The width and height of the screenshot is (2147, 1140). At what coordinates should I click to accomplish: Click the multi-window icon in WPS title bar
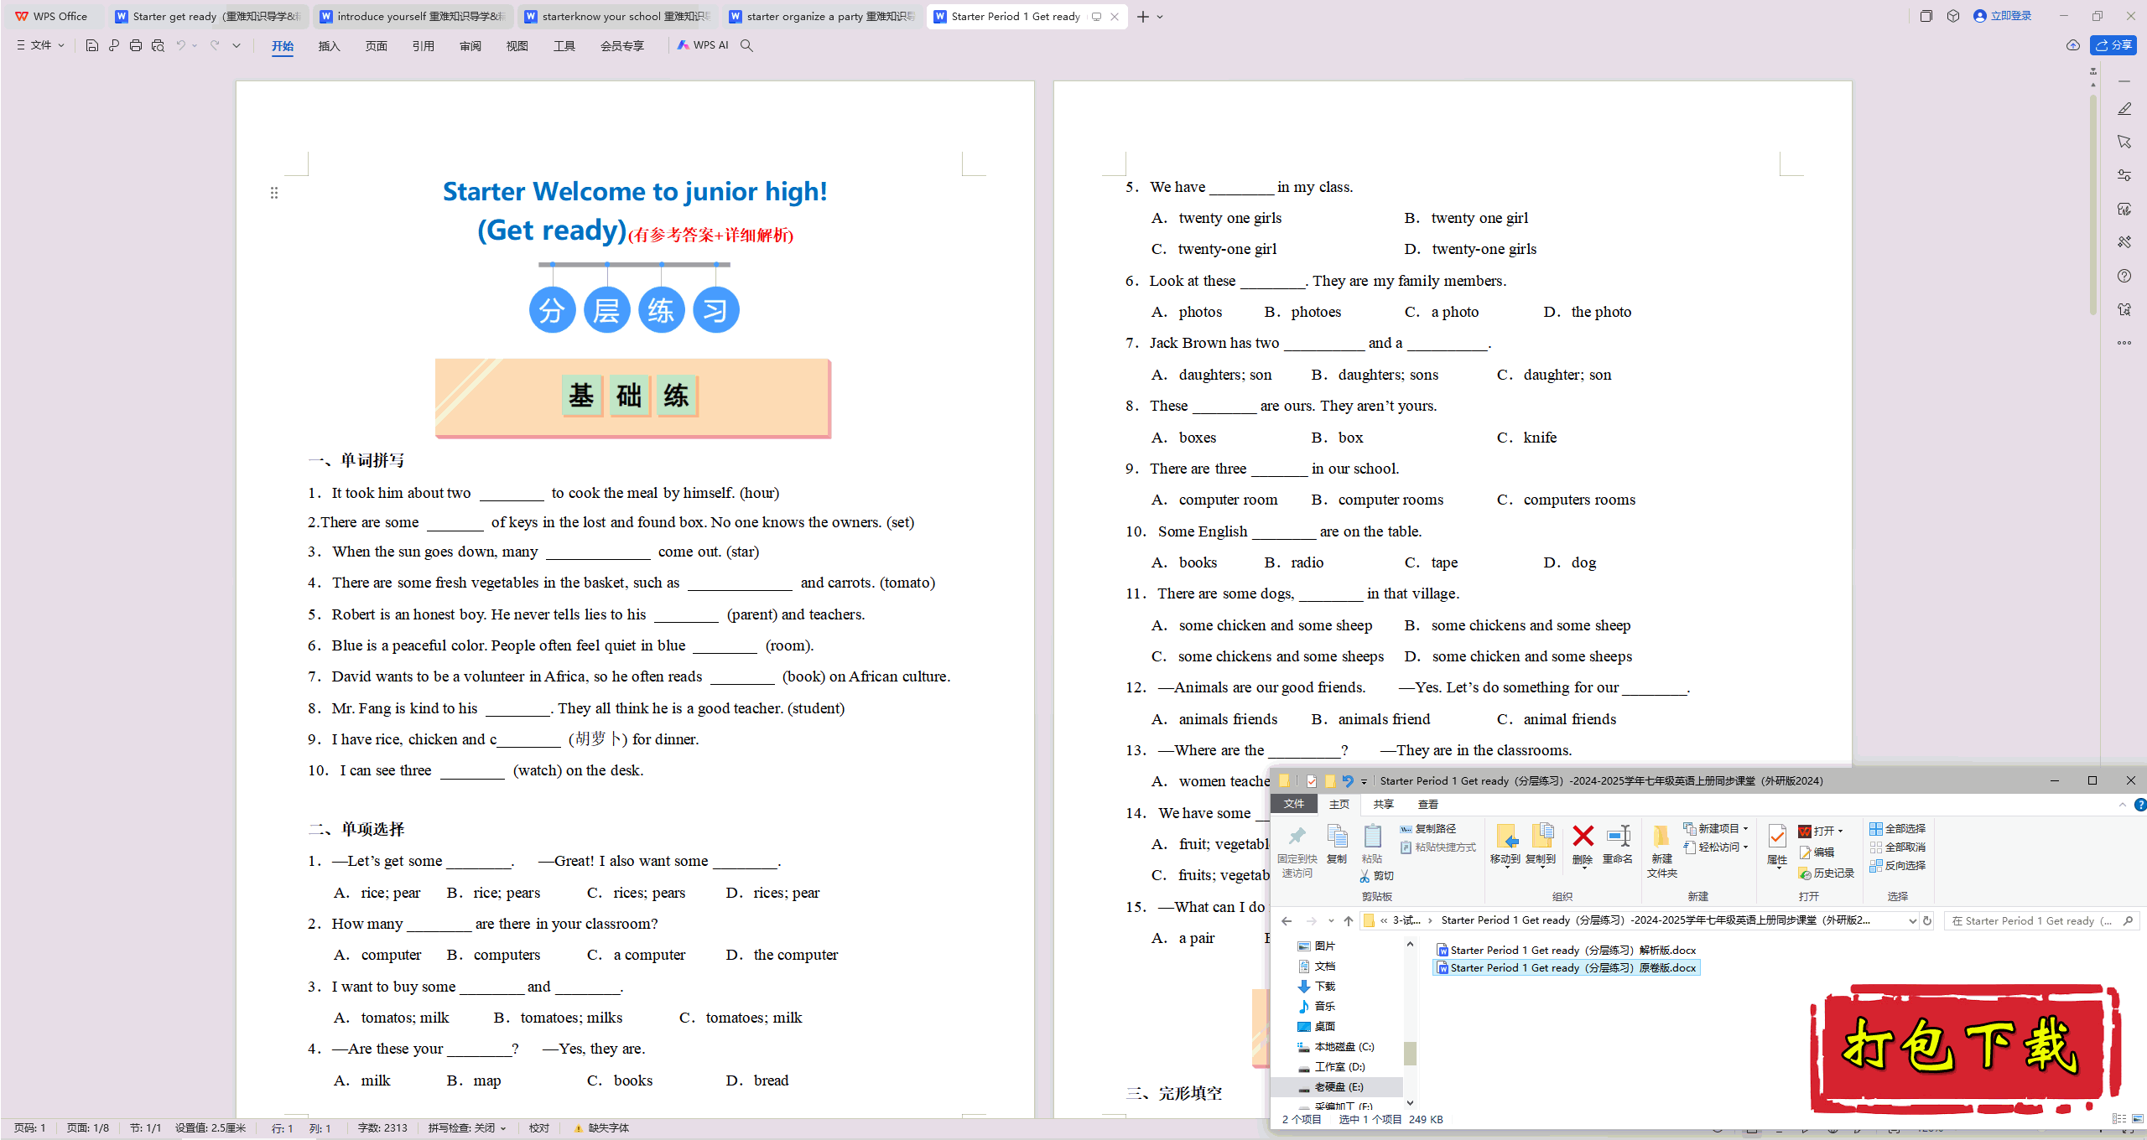click(1926, 16)
